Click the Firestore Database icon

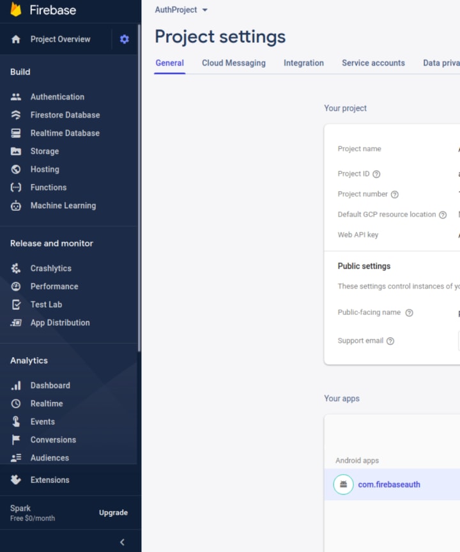click(16, 115)
